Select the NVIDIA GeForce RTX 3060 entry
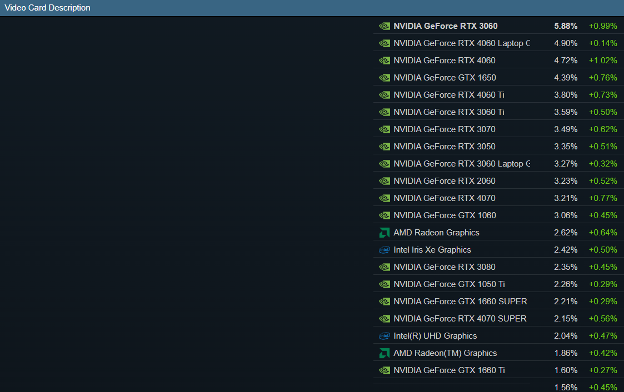 tap(445, 26)
